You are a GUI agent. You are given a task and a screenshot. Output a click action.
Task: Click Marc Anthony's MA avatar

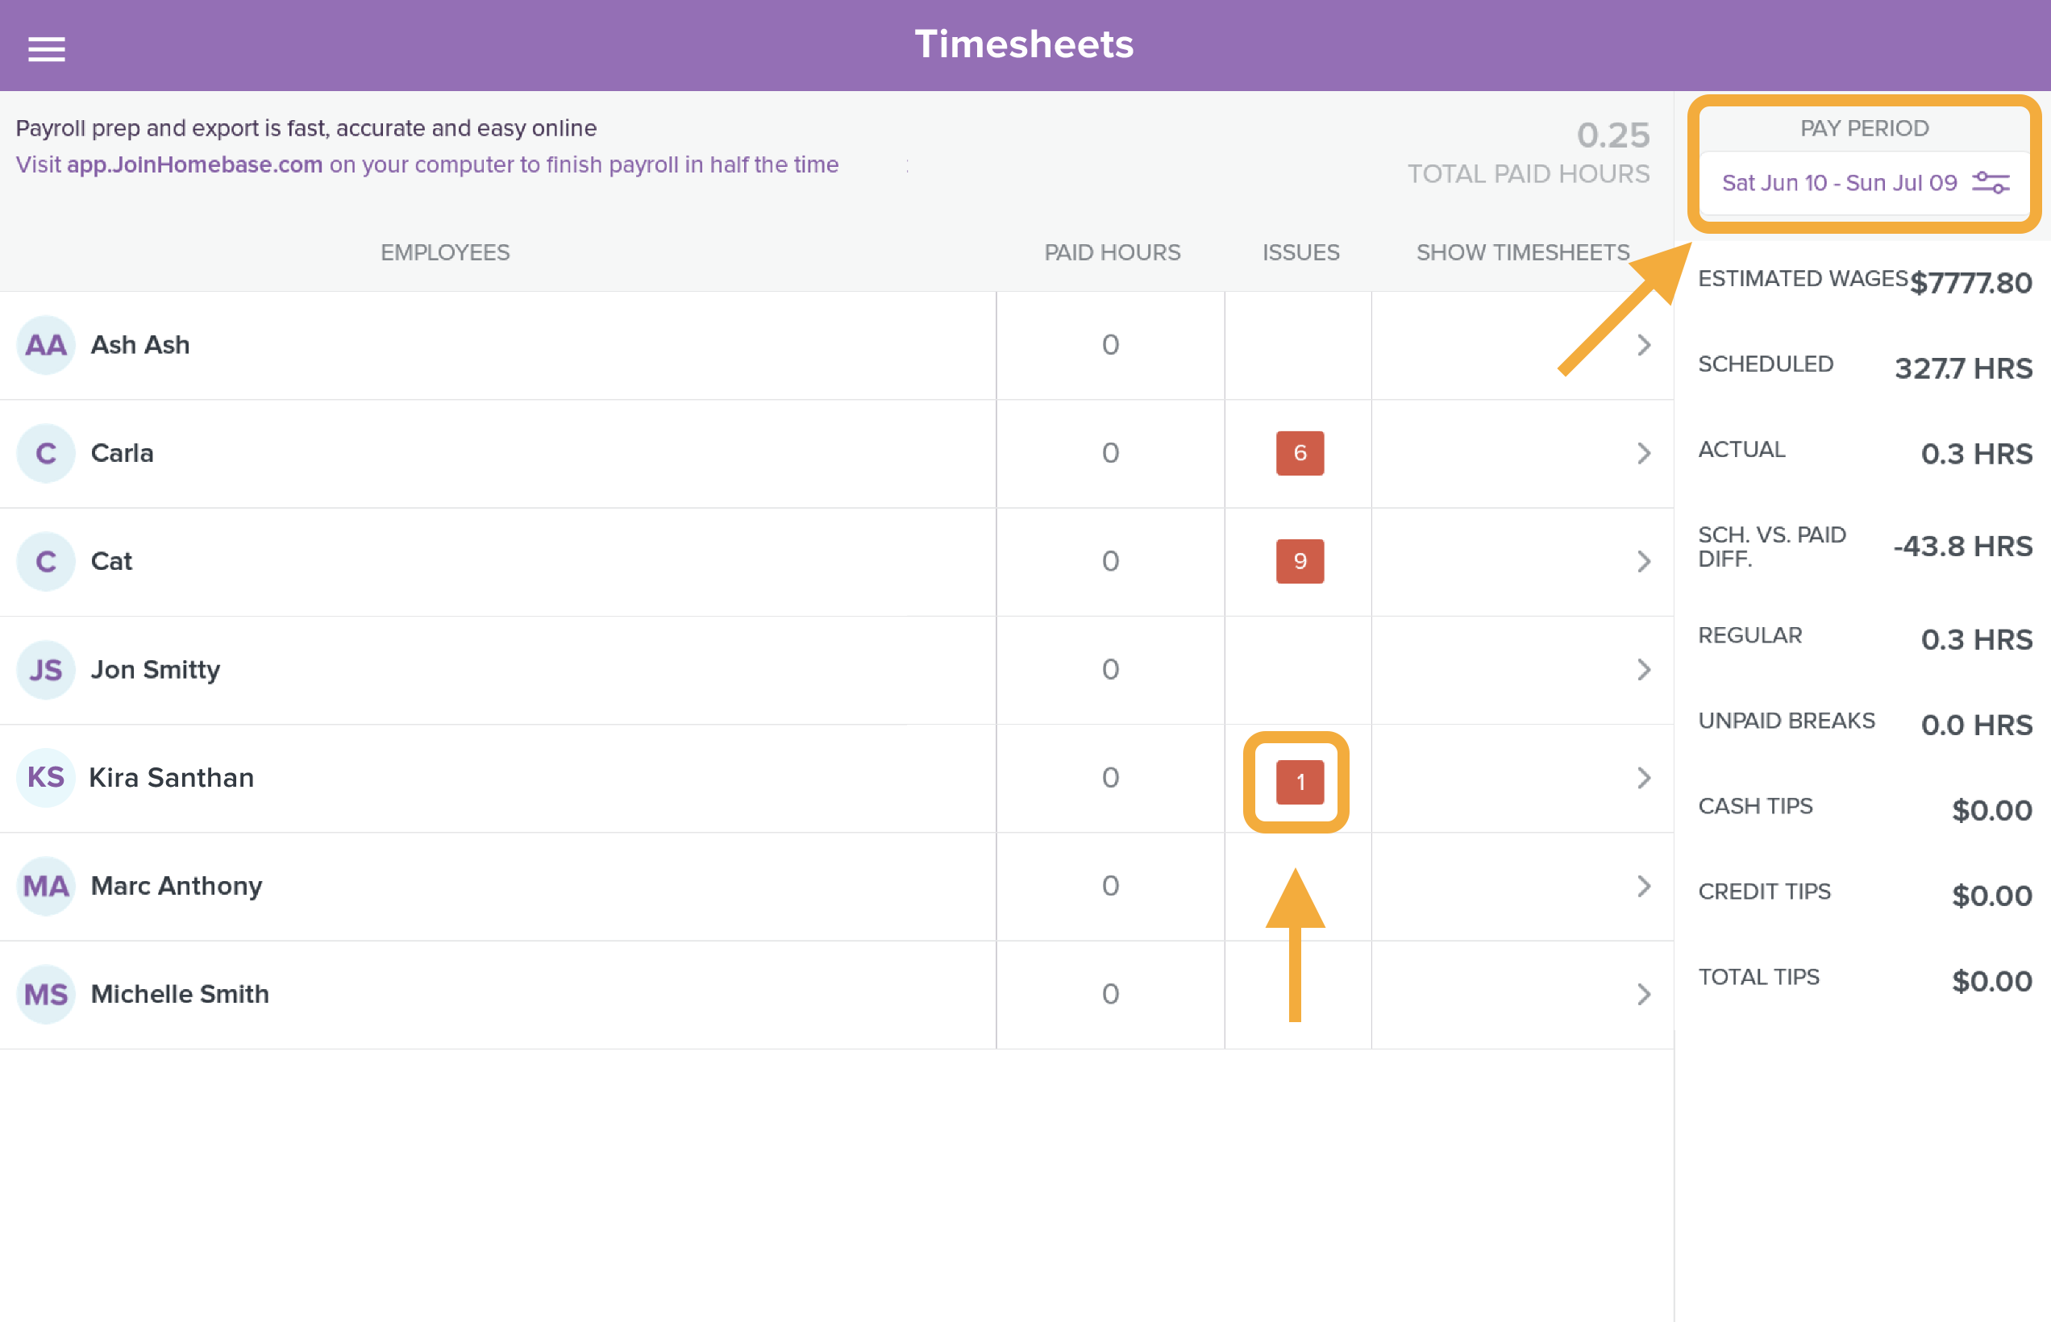pos(44,886)
